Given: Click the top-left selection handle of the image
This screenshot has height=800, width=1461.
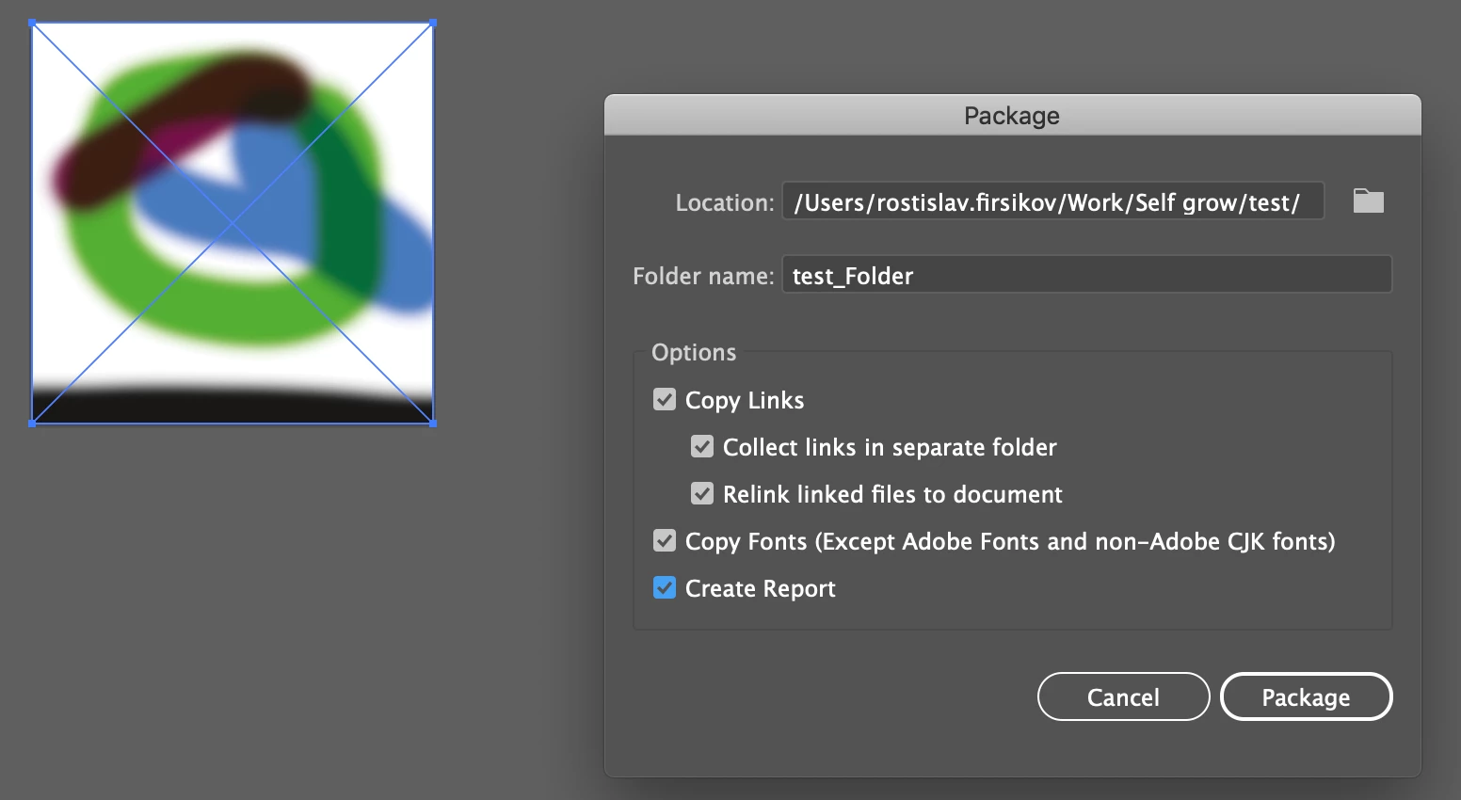Looking at the screenshot, I should click(32, 23).
